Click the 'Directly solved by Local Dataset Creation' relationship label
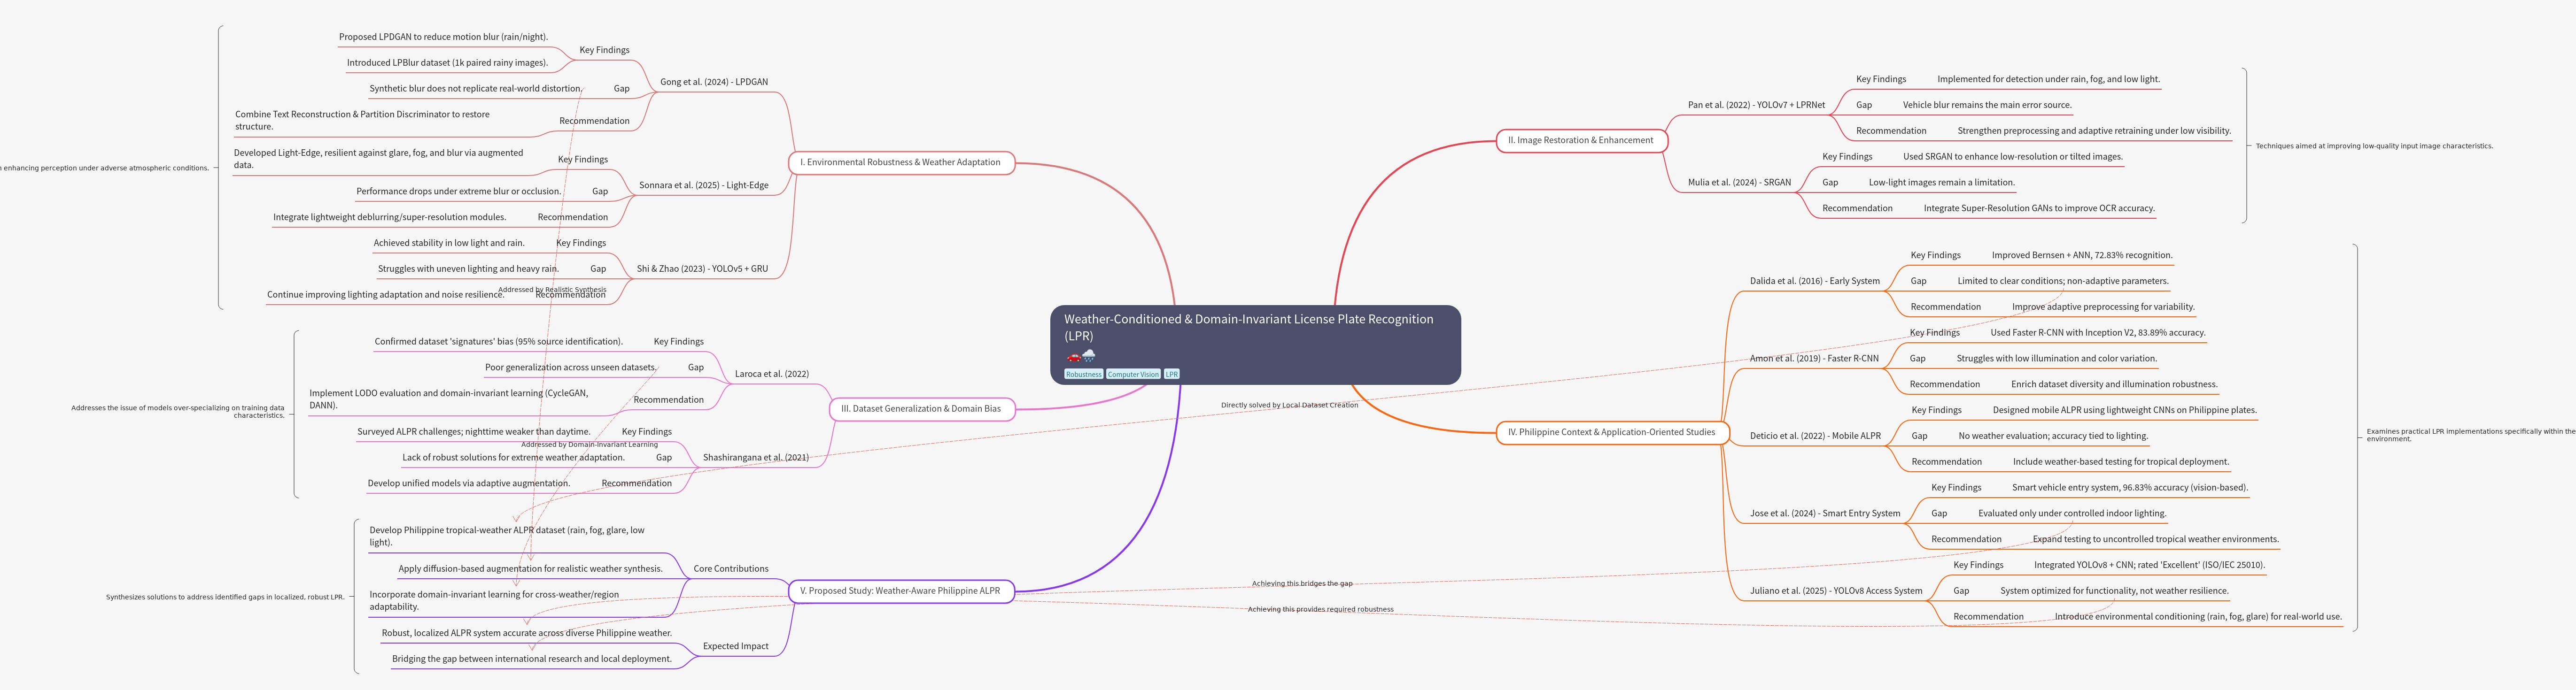This screenshot has height=690, width=2576. pos(1289,406)
